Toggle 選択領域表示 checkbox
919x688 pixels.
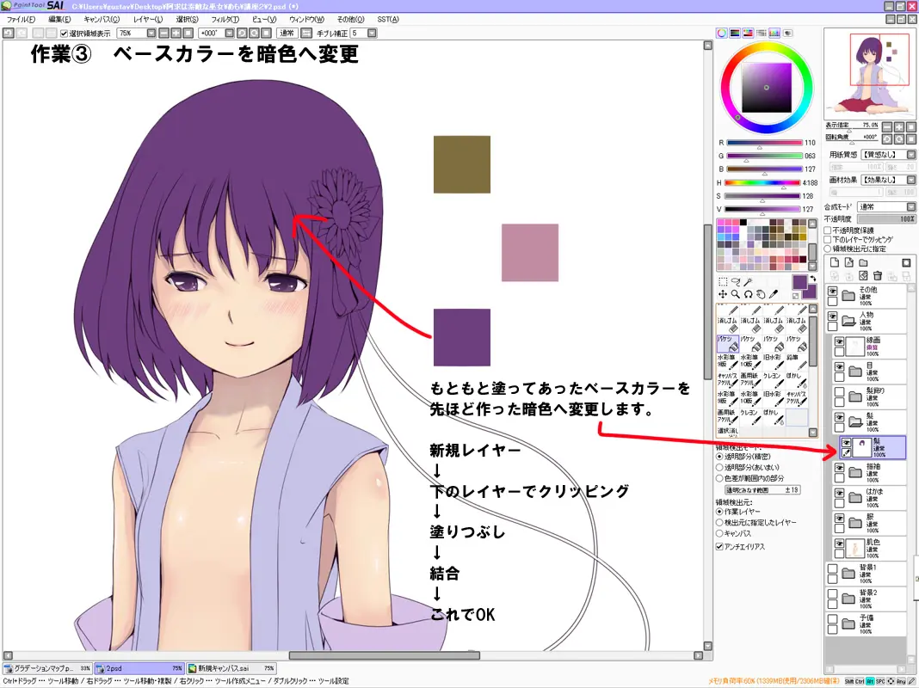pos(65,34)
